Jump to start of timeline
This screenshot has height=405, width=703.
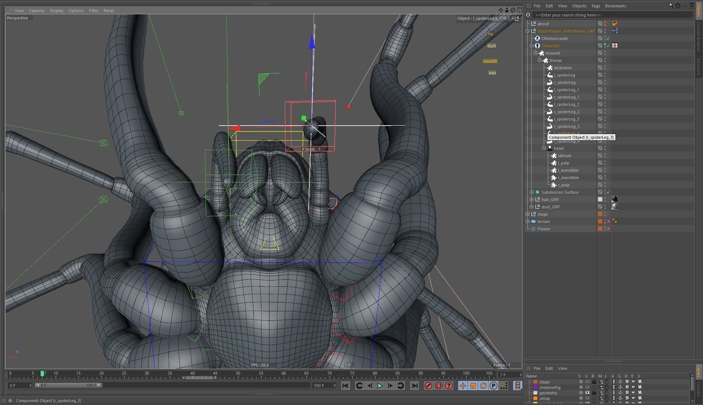point(345,386)
